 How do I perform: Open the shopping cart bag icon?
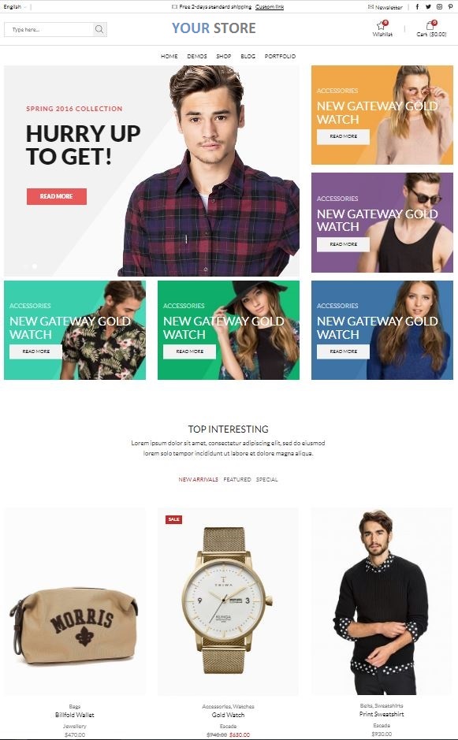pos(430,25)
